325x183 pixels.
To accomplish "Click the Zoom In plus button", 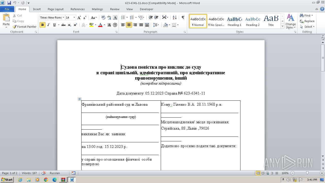I will [x=322, y=173].
